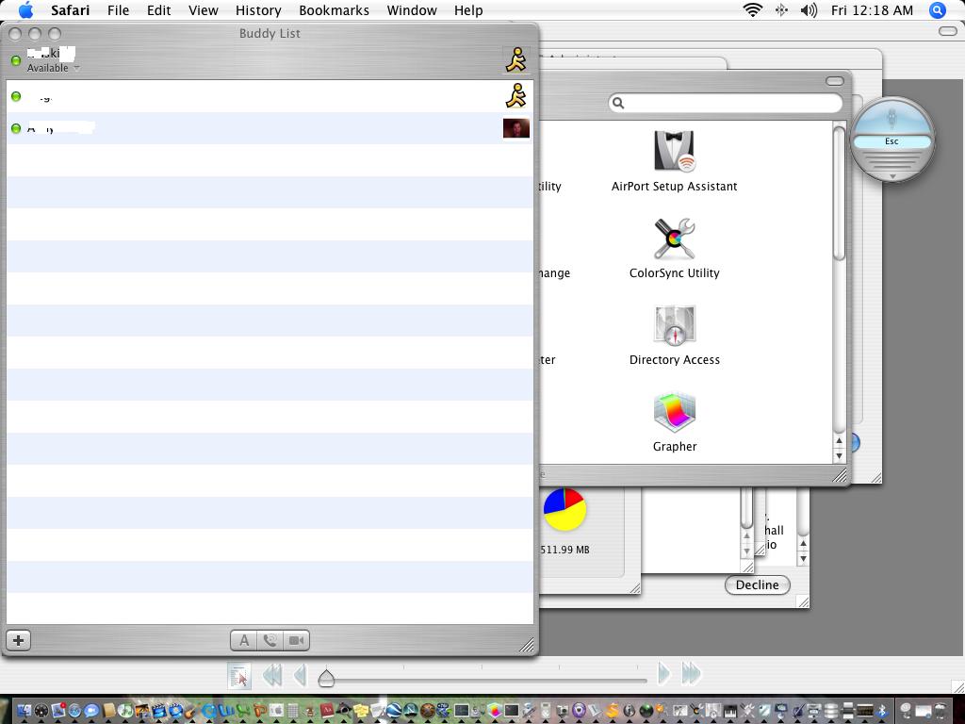Open the Bookmarks menu
The width and height of the screenshot is (965, 724).
pyautogui.click(x=335, y=10)
